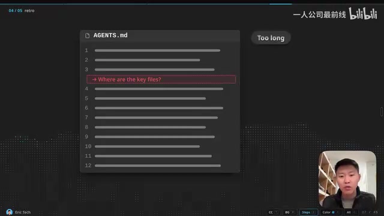384x216 pixels.
Task: Toggle the CC captions button
Action: [273, 212]
